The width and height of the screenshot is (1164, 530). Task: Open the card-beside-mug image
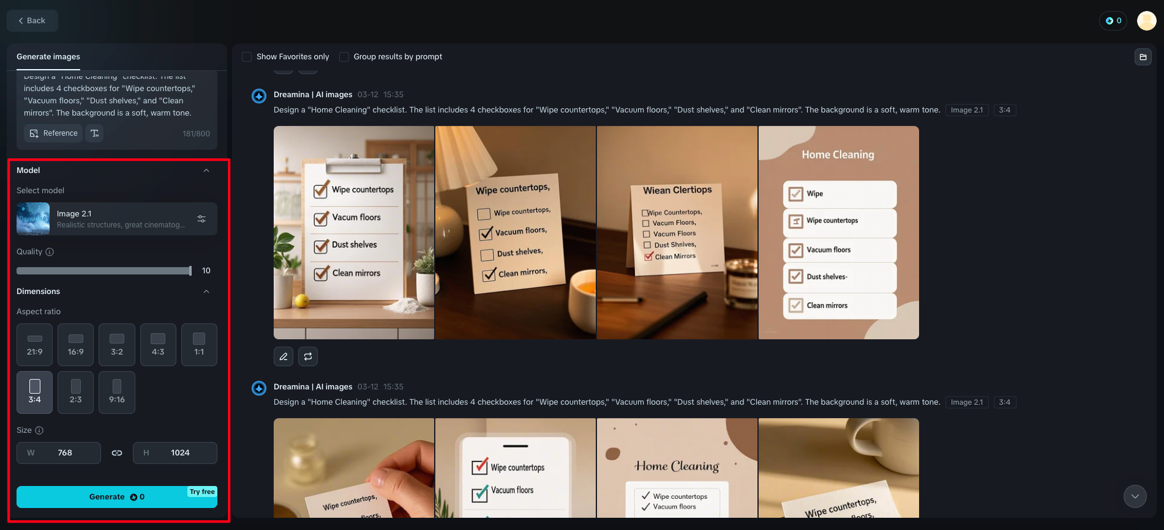click(x=839, y=468)
